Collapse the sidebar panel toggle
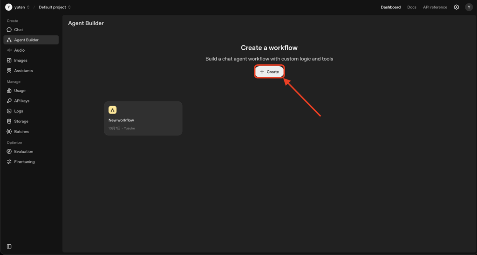Image resolution: width=477 pixels, height=255 pixels. pos(9,246)
